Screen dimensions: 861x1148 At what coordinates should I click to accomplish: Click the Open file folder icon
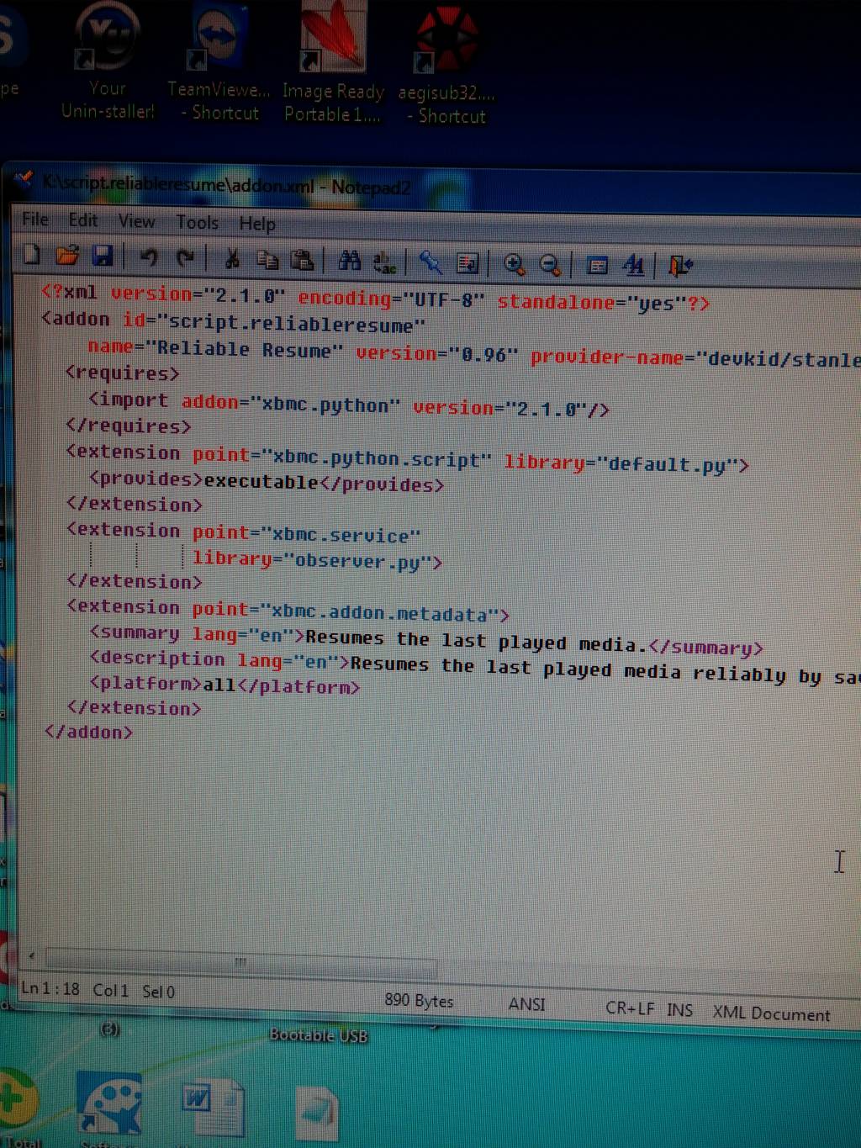point(66,255)
